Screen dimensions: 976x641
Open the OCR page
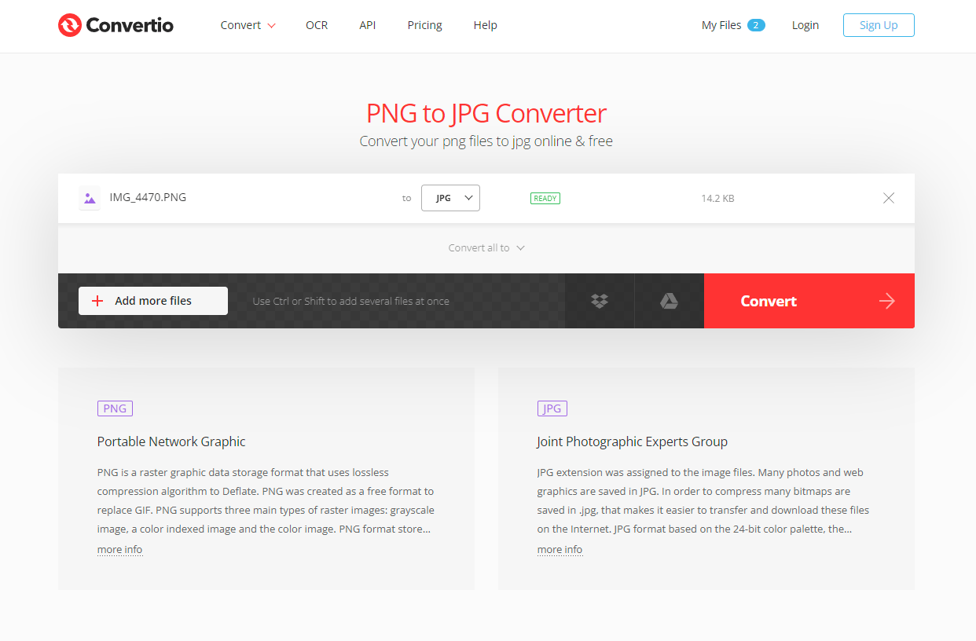point(317,25)
